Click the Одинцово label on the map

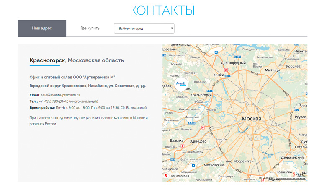pos(198,141)
